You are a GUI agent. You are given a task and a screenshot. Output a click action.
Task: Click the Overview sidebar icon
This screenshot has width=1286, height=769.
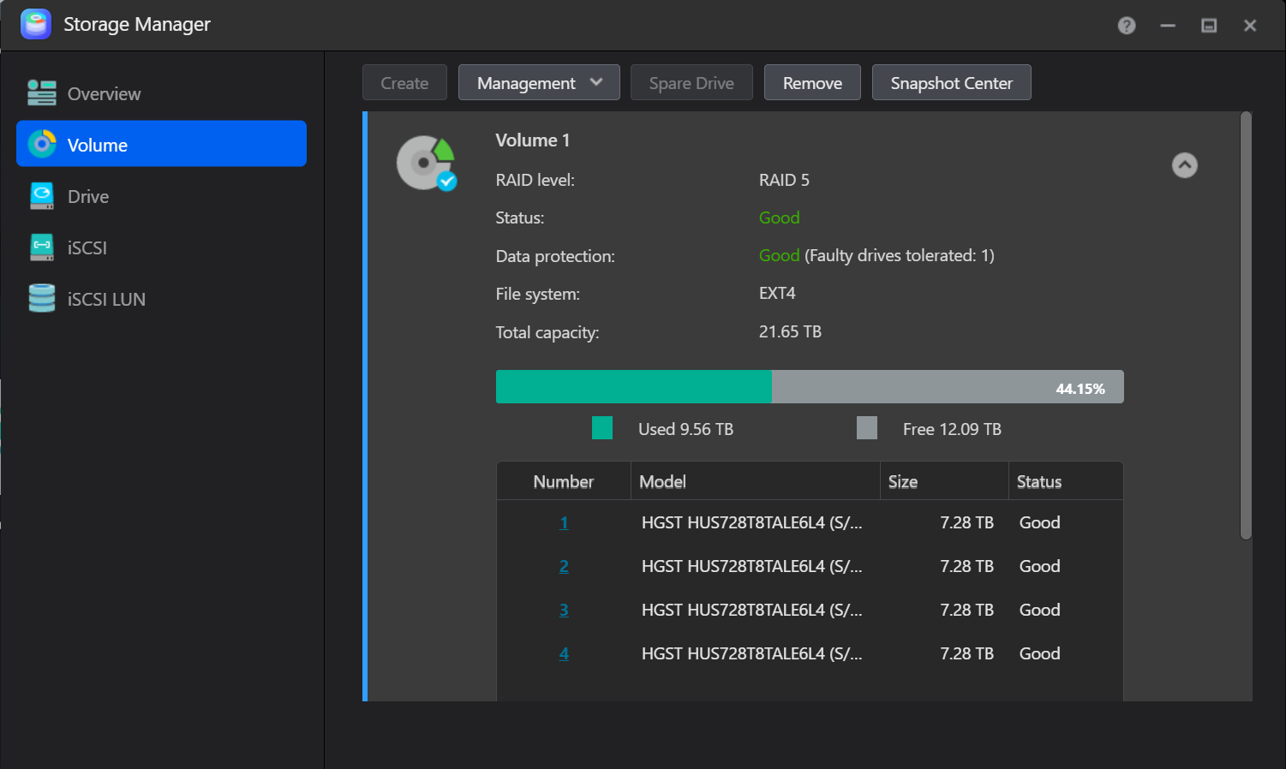(41, 93)
